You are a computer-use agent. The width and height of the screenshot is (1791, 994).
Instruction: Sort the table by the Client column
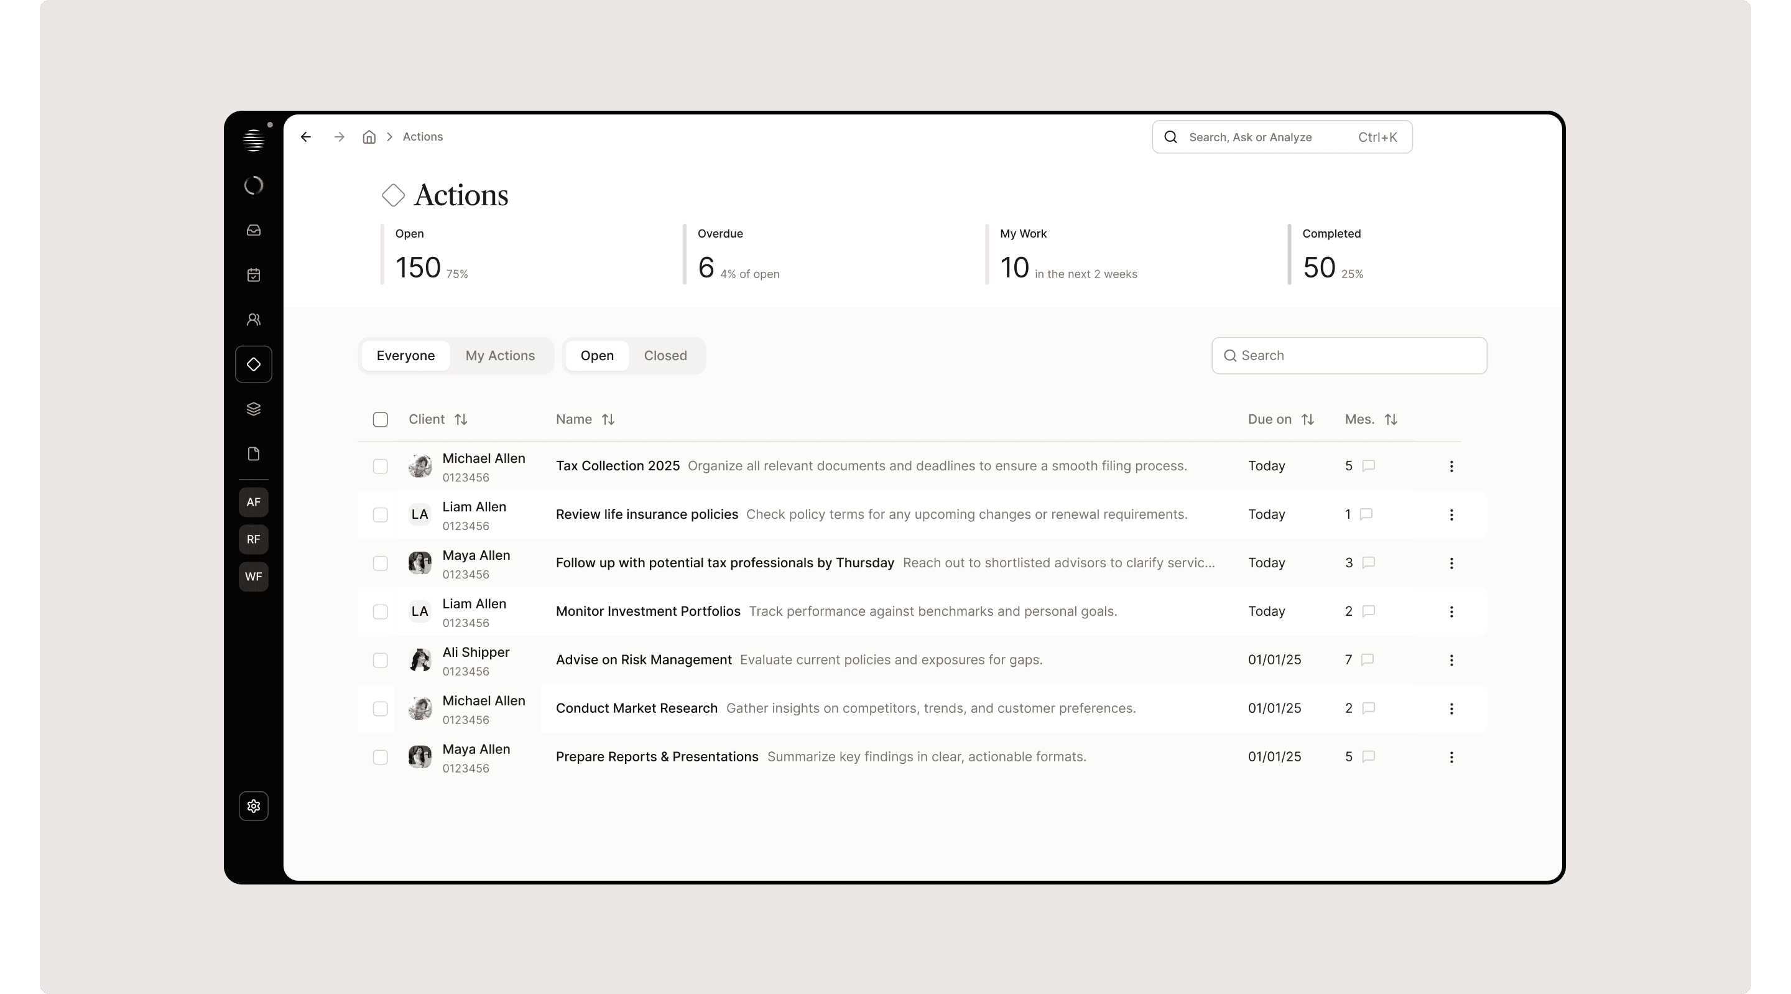[461, 419]
